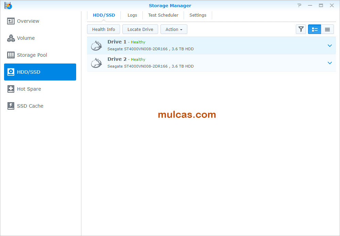
Task: Go to the Settings tab
Action: pos(198,15)
